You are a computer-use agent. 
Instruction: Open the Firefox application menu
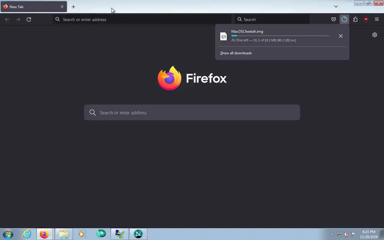[377, 19]
